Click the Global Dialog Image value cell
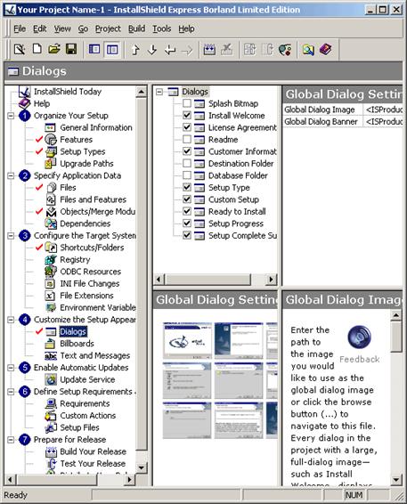The width and height of the screenshot is (407, 504). point(383,110)
